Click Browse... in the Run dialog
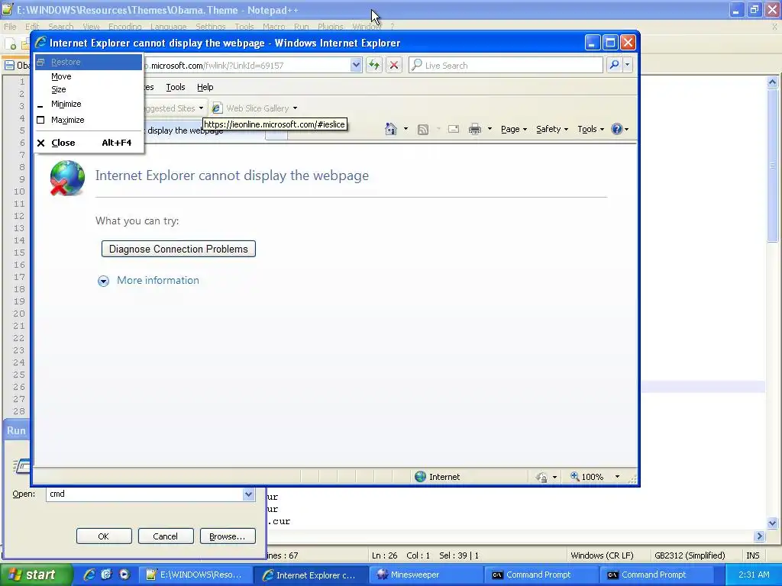 click(228, 536)
